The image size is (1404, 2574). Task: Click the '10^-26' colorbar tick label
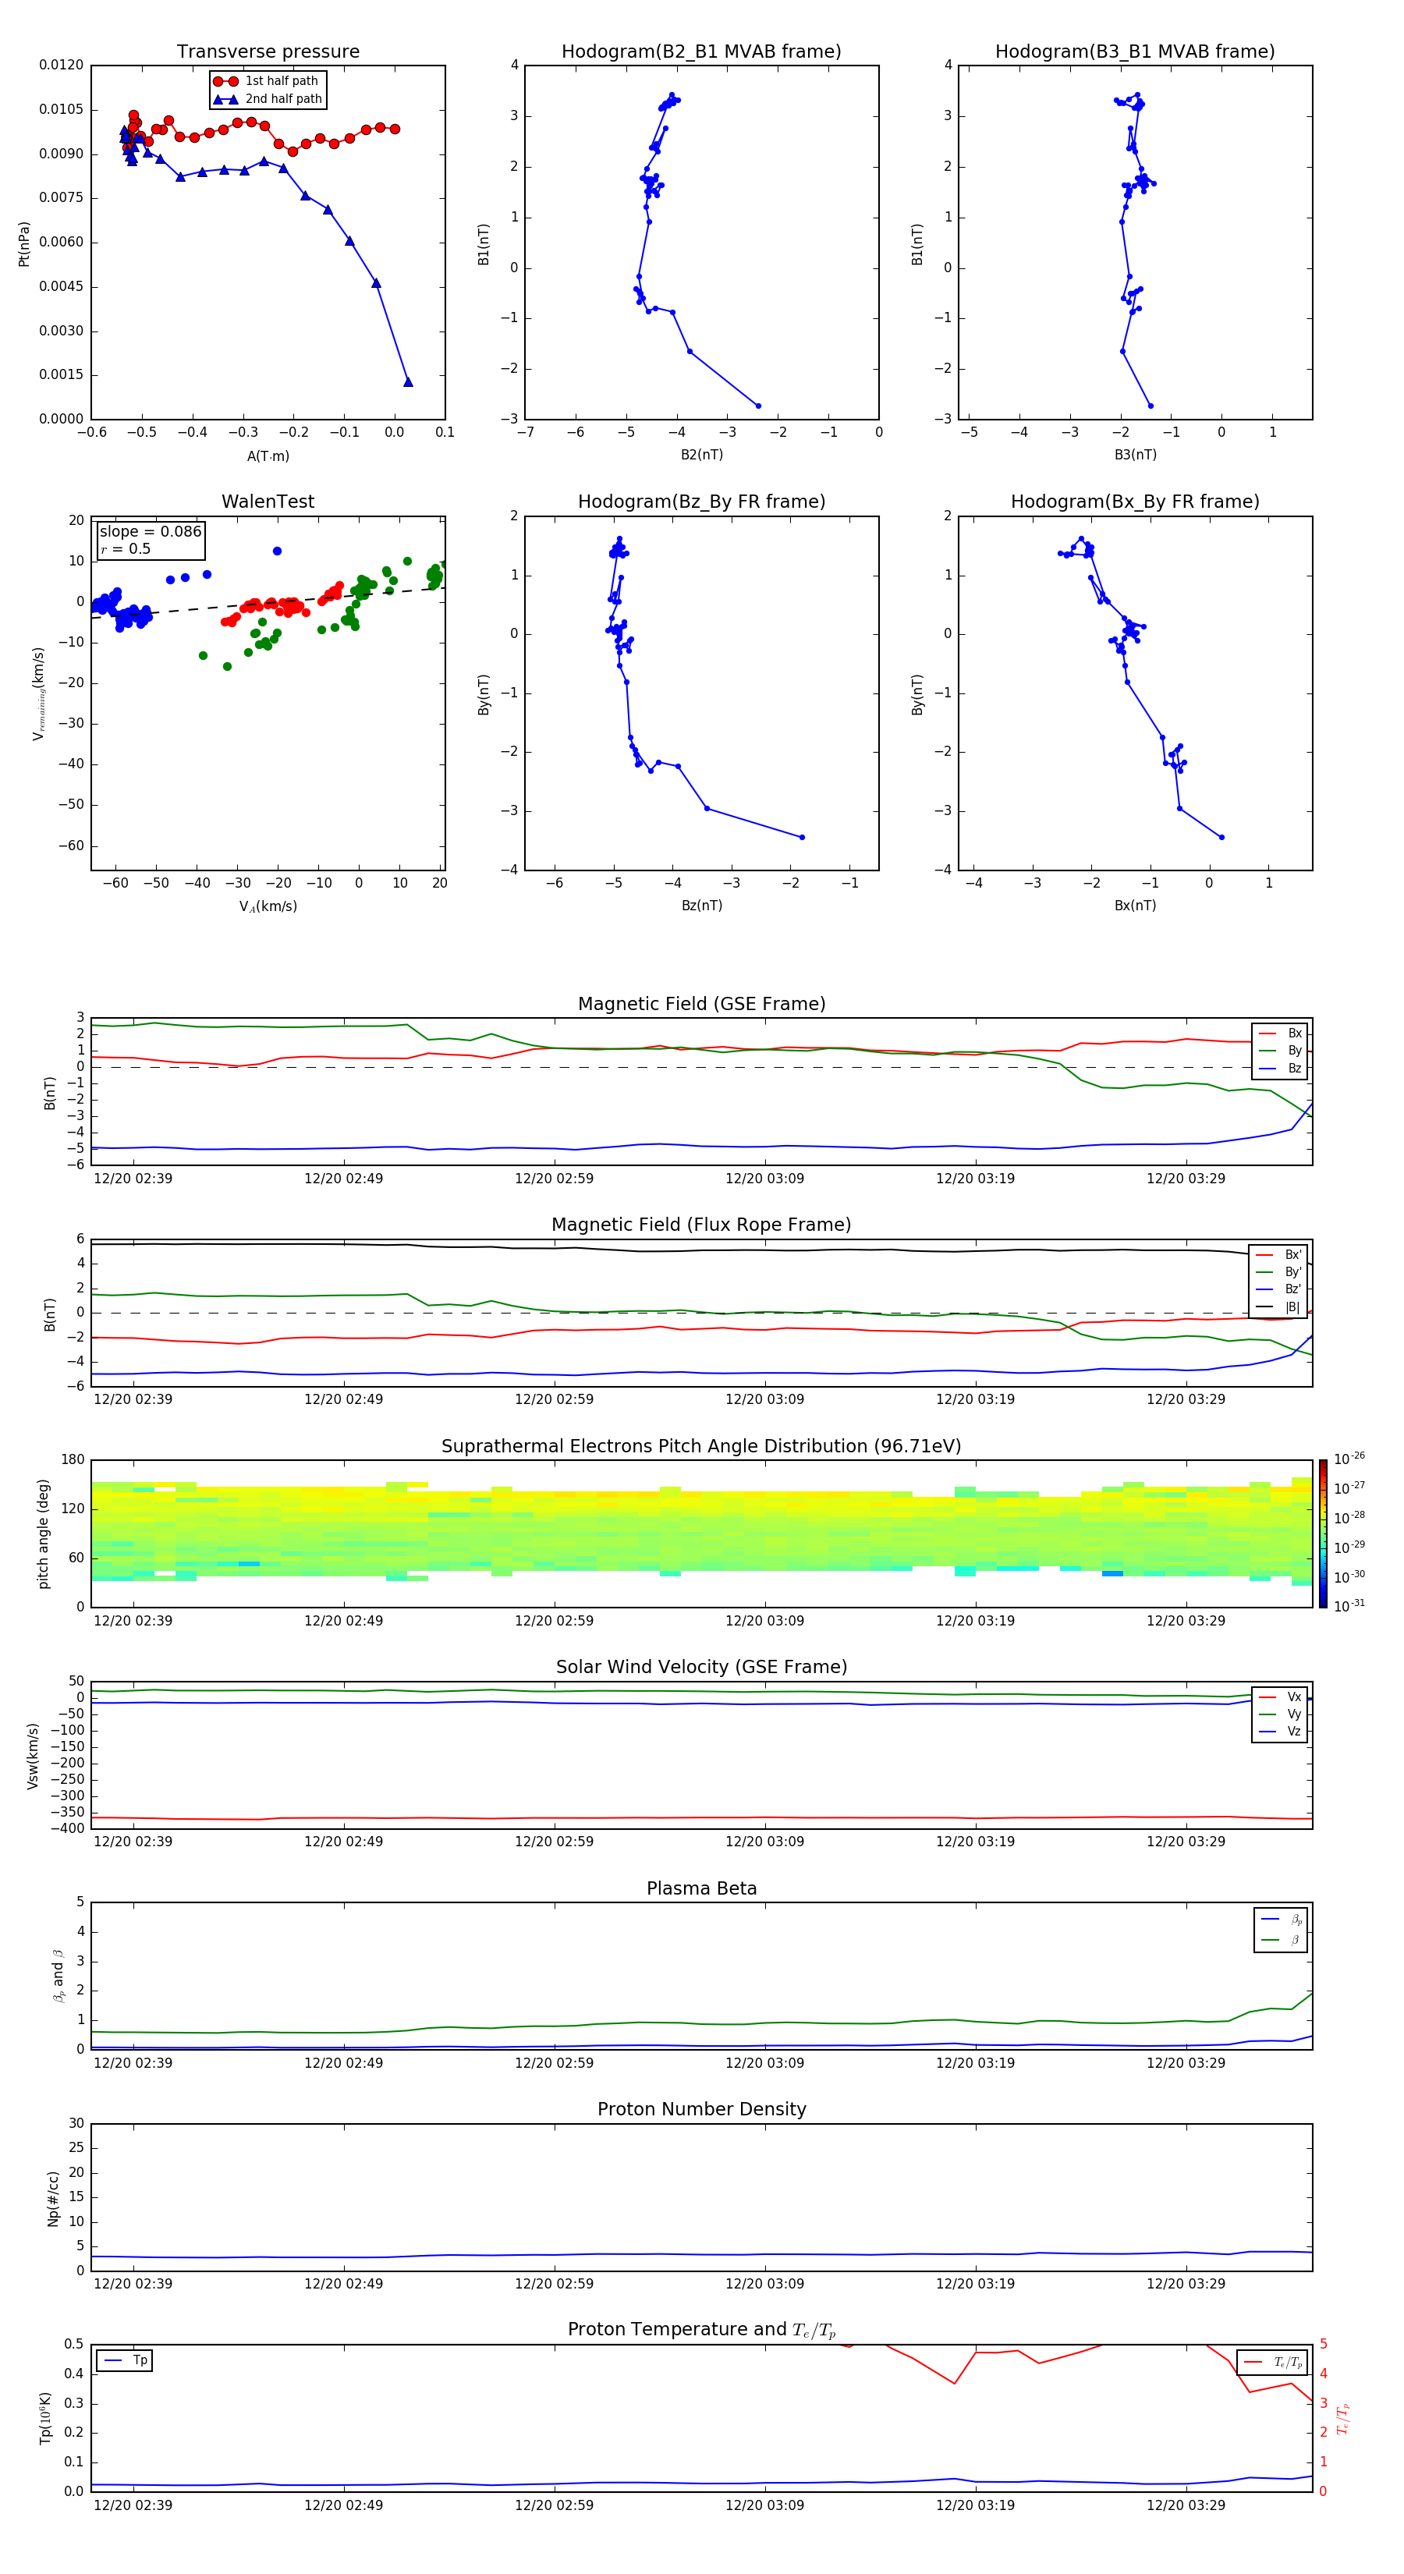(1350, 1459)
